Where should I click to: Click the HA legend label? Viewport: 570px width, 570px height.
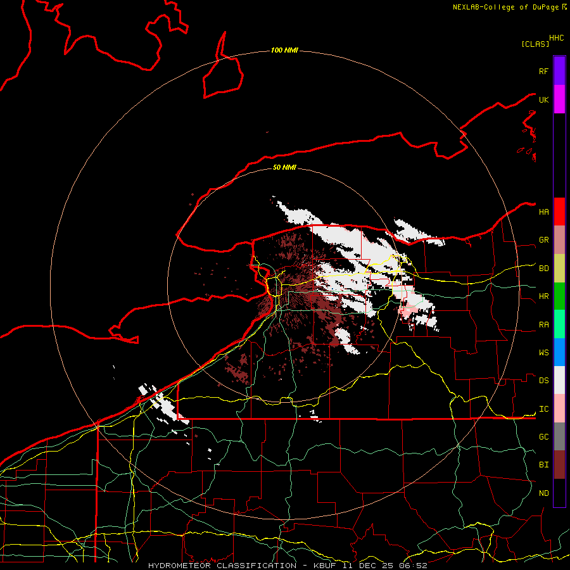[543, 212]
